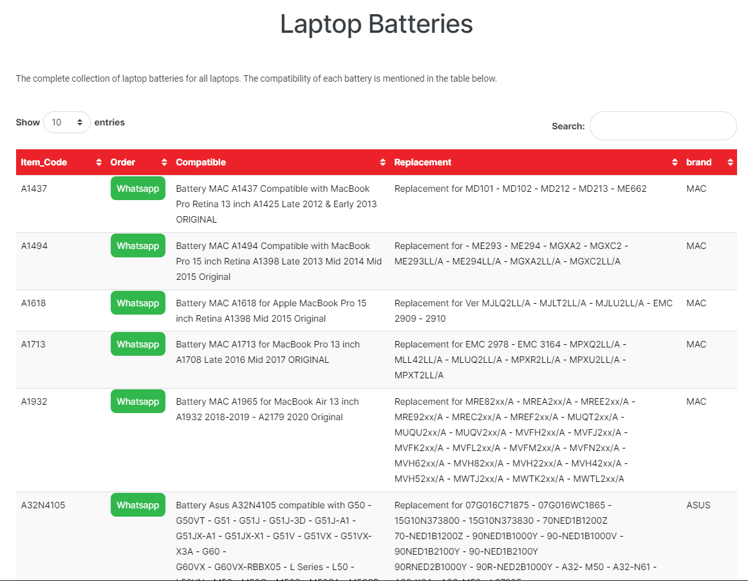Sort by Item_Code column arrows

[x=98, y=162]
